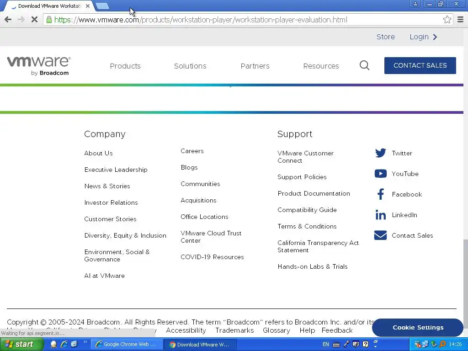Open the Careers link
Image resolution: width=468 pixels, height=351 pixels.
coord(192,151)
